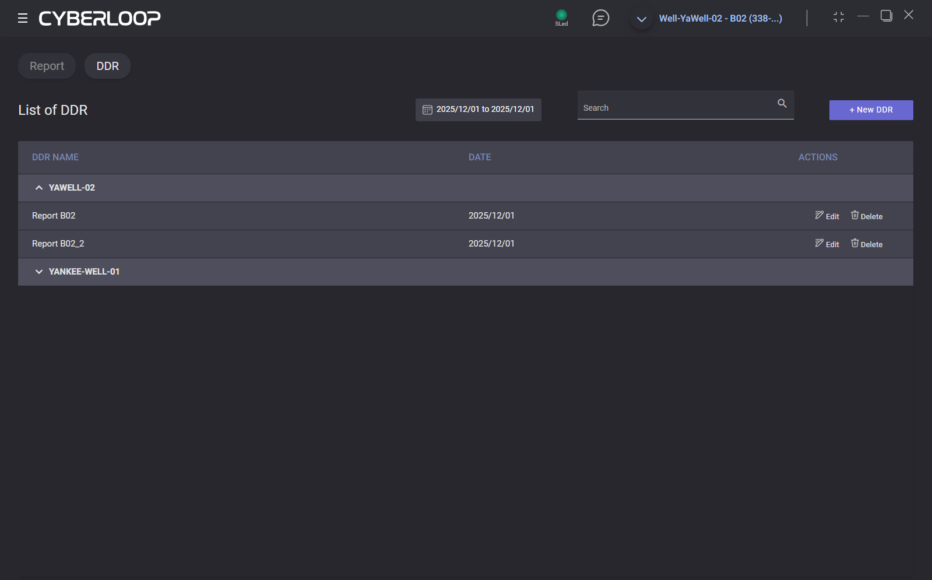The image size is (932, 580).
Task: Collapse the YAWELL-02 group
Action: [39, 188]
